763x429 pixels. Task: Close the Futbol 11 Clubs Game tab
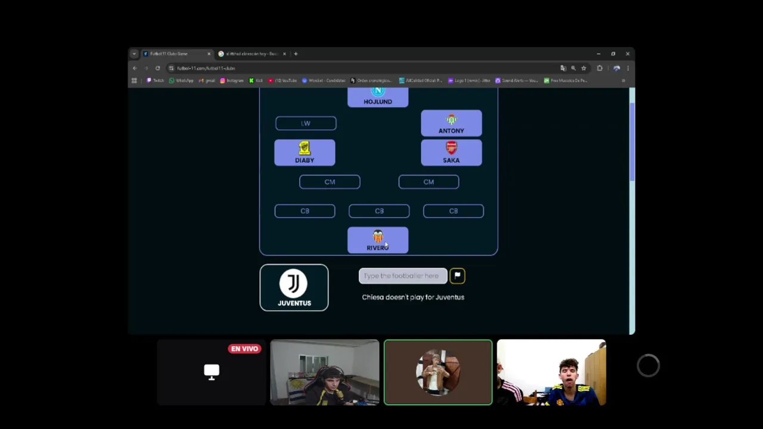(x=209, y=54)
